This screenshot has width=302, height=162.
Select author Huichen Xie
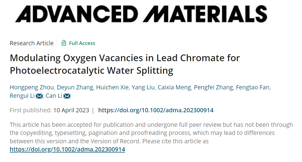tap(112, 87)
